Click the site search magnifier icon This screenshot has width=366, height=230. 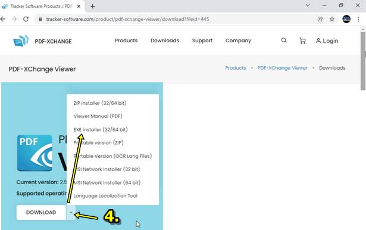(x=284, y=41)
